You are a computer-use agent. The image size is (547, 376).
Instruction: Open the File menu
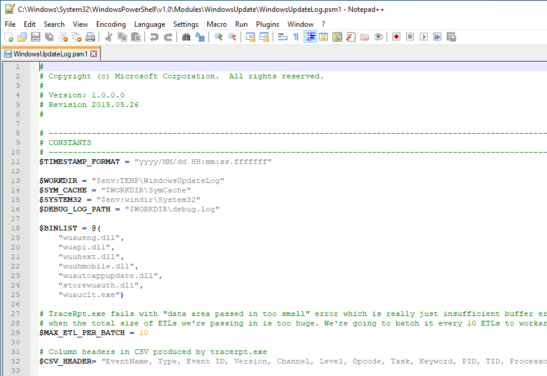(x=10, y=24)
